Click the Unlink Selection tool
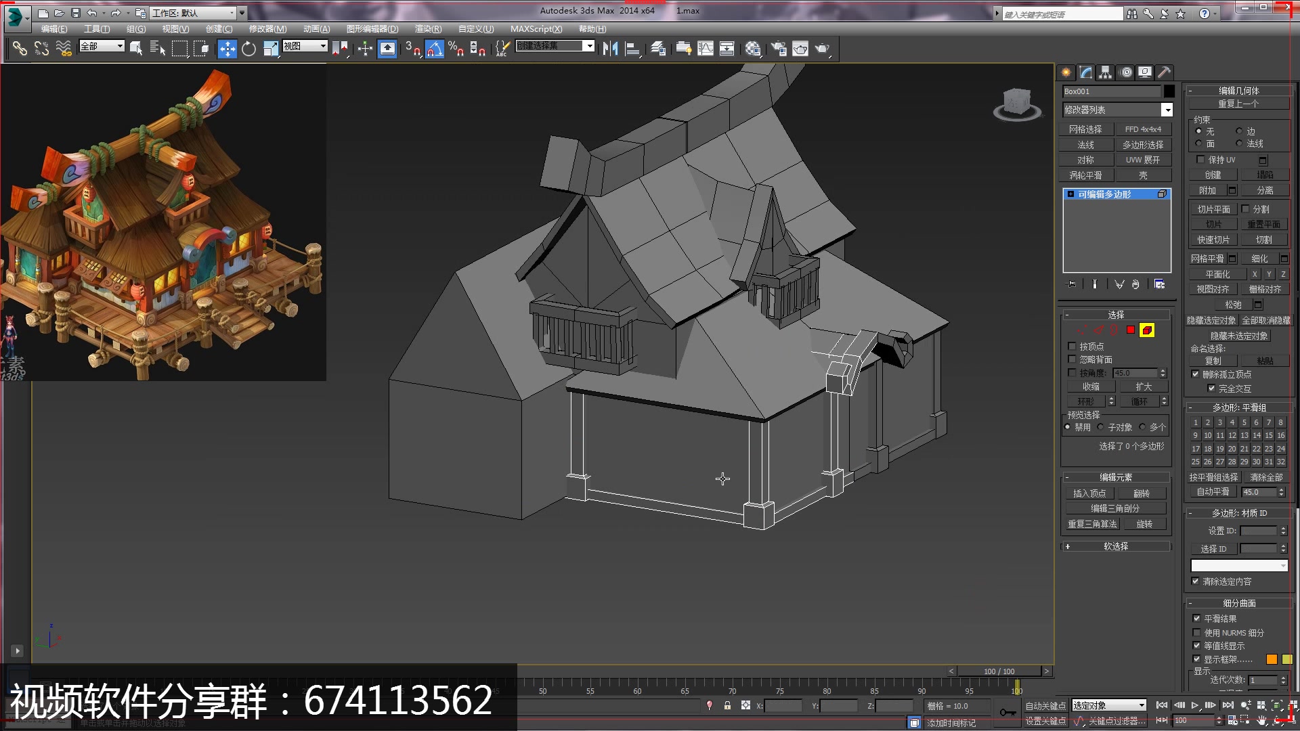 tap(41, 48)
